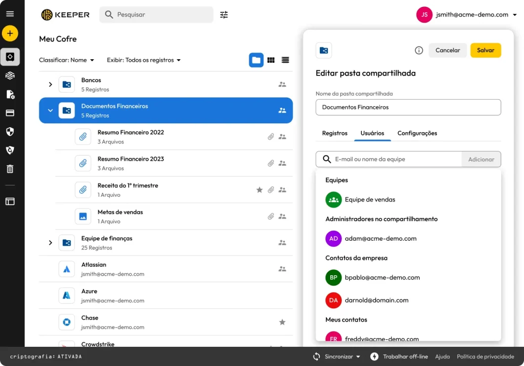This screenshot has height=366, width=524.
Task: Click share icon on Atlassian row
Action: [x=282, y=269]
